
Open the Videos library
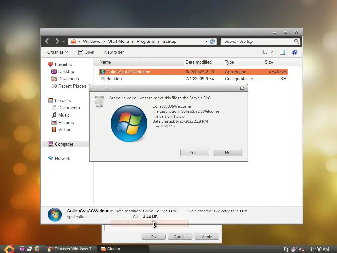[61, 129]
